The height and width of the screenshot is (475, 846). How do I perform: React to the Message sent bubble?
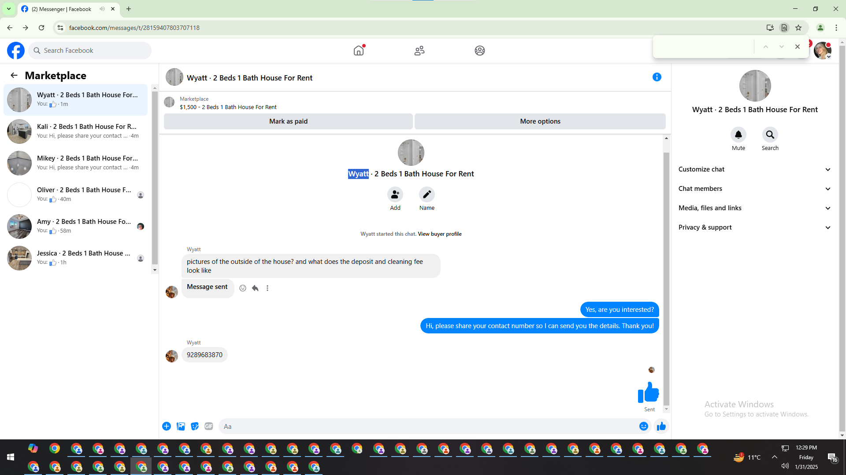[243, 288]
